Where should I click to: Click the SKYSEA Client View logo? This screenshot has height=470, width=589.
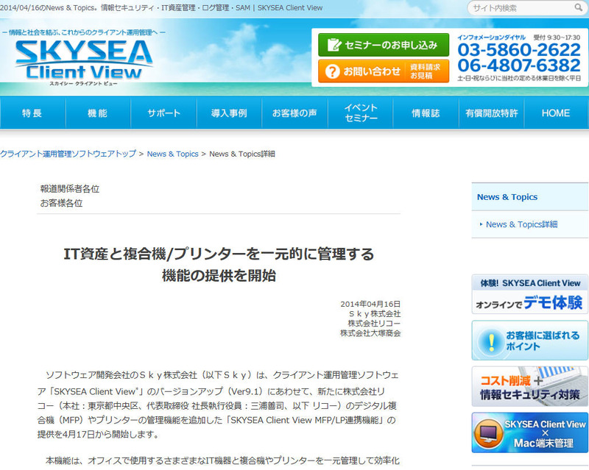(83, 59)
